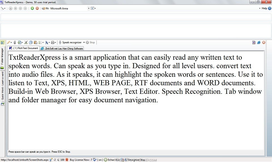
Task: Expand the Speak recognizer dropdown arrow
Action: [x=84, y=42]
